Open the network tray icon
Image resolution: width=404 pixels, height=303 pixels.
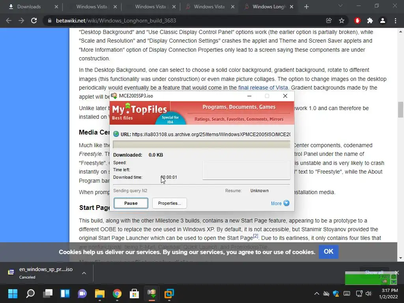pos(359,294)
